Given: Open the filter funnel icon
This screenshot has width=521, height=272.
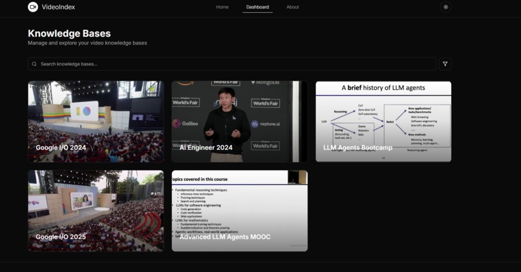Looking at the screenshot, I should [x=445, y=64].
